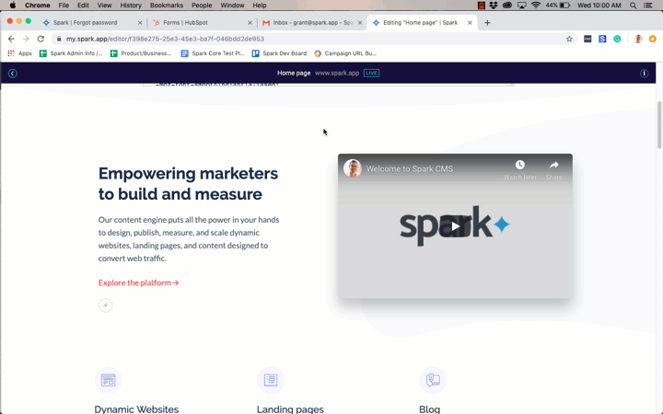The height and width of the screenshot is (414, 663).
Task: Open Product/Business bookmark
Action: [141, 53]
